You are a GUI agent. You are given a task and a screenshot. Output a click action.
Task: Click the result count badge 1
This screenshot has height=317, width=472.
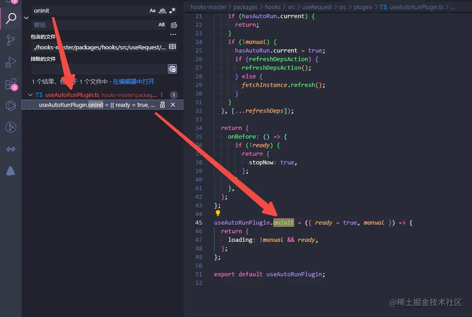(173, 95)
